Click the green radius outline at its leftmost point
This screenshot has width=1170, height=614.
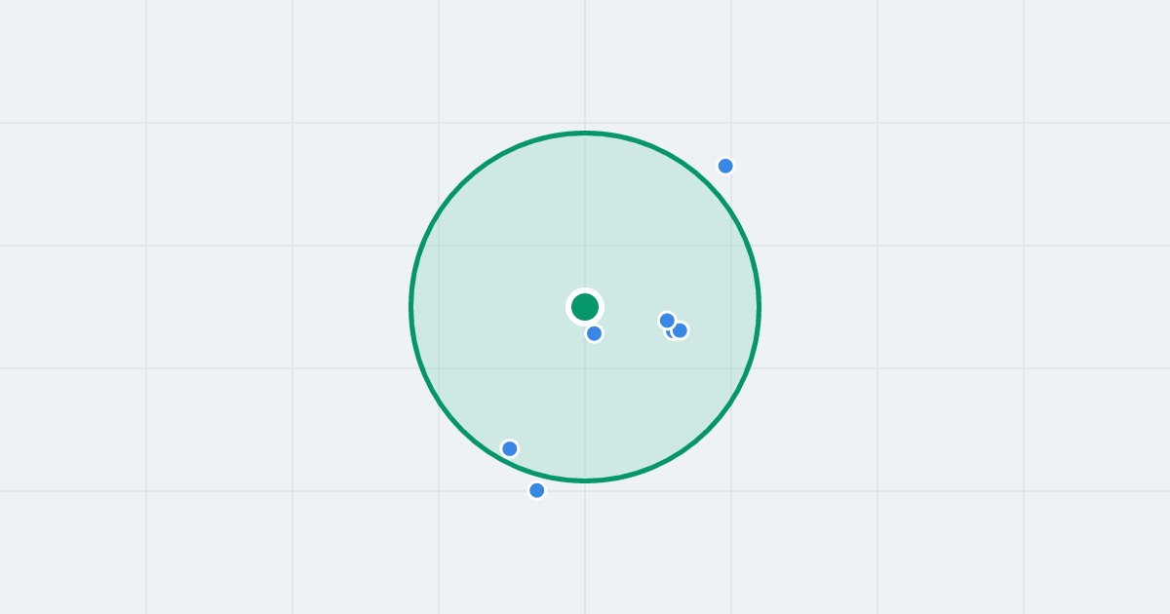coord(411,307)
